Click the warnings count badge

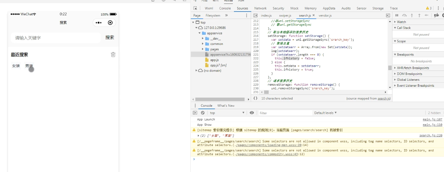(x=429, y=8)
